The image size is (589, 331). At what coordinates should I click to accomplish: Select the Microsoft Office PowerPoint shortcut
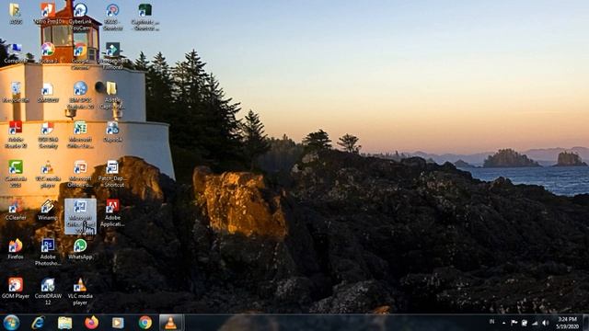(80, 174)
